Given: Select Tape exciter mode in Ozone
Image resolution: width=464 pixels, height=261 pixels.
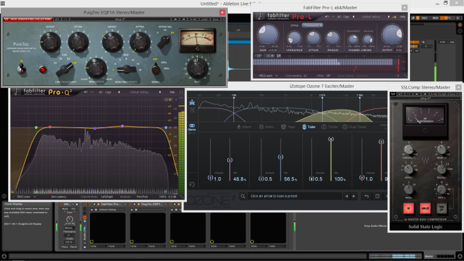Looking at the screenshot, I should (x=288, y=127).
